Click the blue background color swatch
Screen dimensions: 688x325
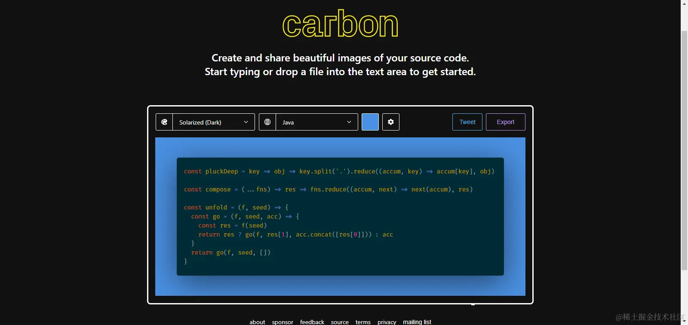pyautogui.click(x=370, y=122)
